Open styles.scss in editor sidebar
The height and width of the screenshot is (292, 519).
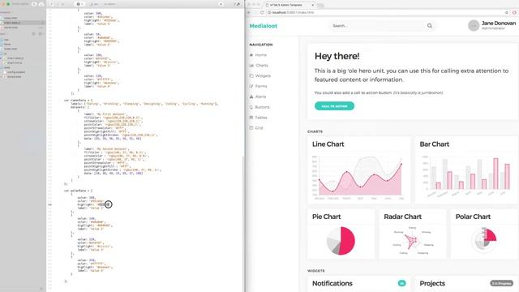point(15,76)
